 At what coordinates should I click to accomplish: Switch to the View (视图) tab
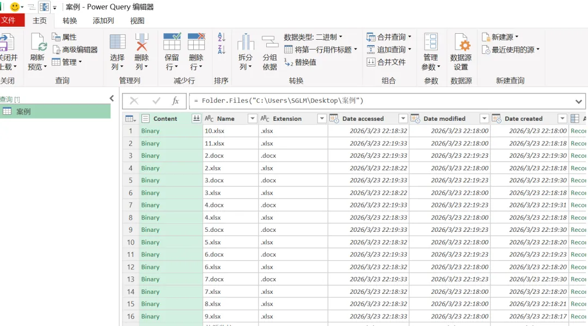(137, 21)
